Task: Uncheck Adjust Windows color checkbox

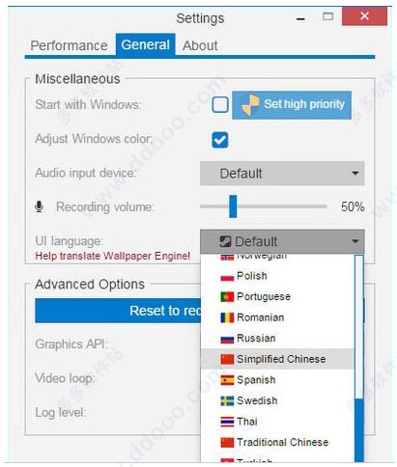Action: [x=220, y=140]
